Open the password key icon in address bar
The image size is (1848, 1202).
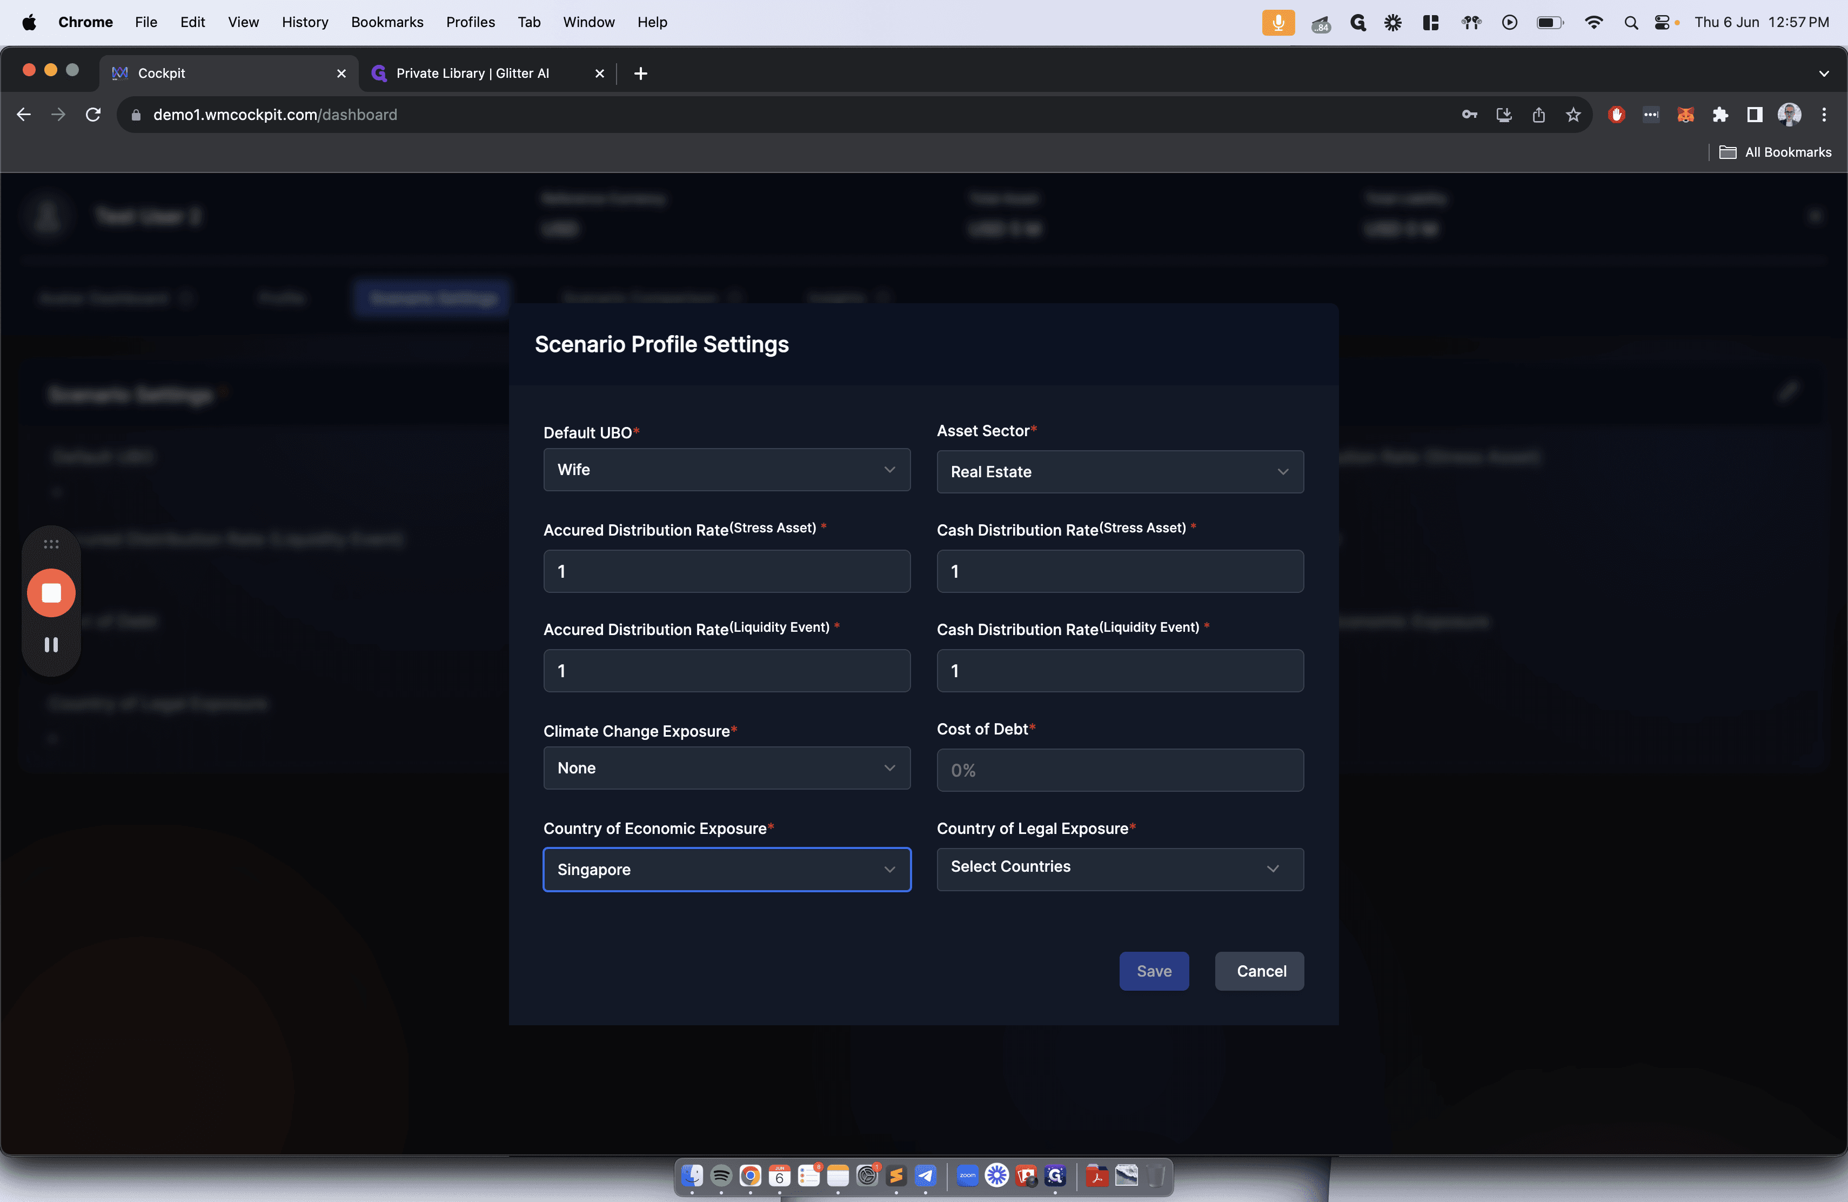pos(1469,114)
